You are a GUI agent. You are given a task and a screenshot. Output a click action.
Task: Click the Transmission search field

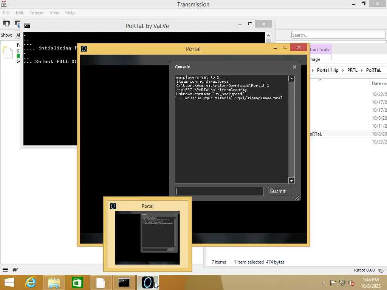[338, 35]
